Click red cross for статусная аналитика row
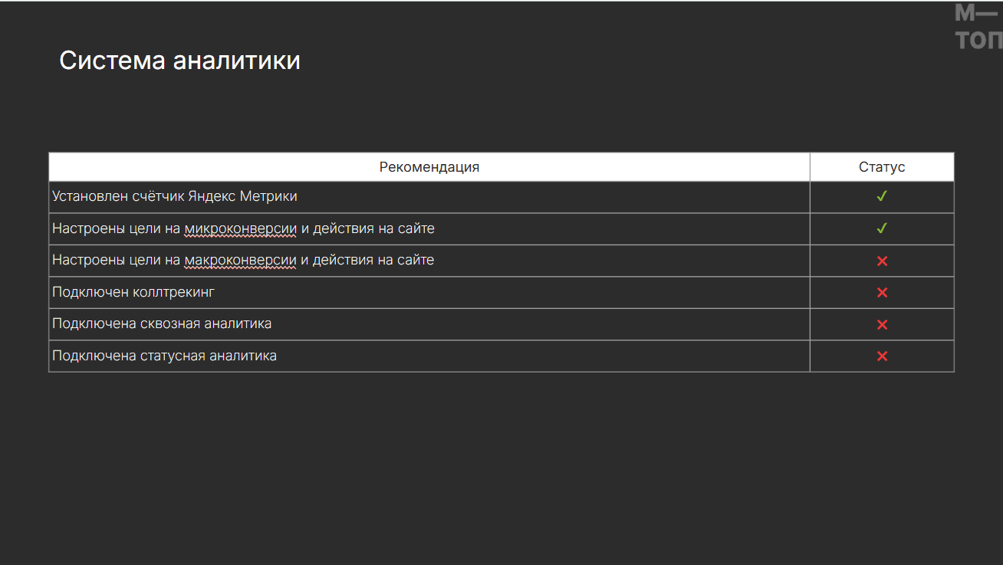Viewport: 1003px width, 565px height. point(882,356)
